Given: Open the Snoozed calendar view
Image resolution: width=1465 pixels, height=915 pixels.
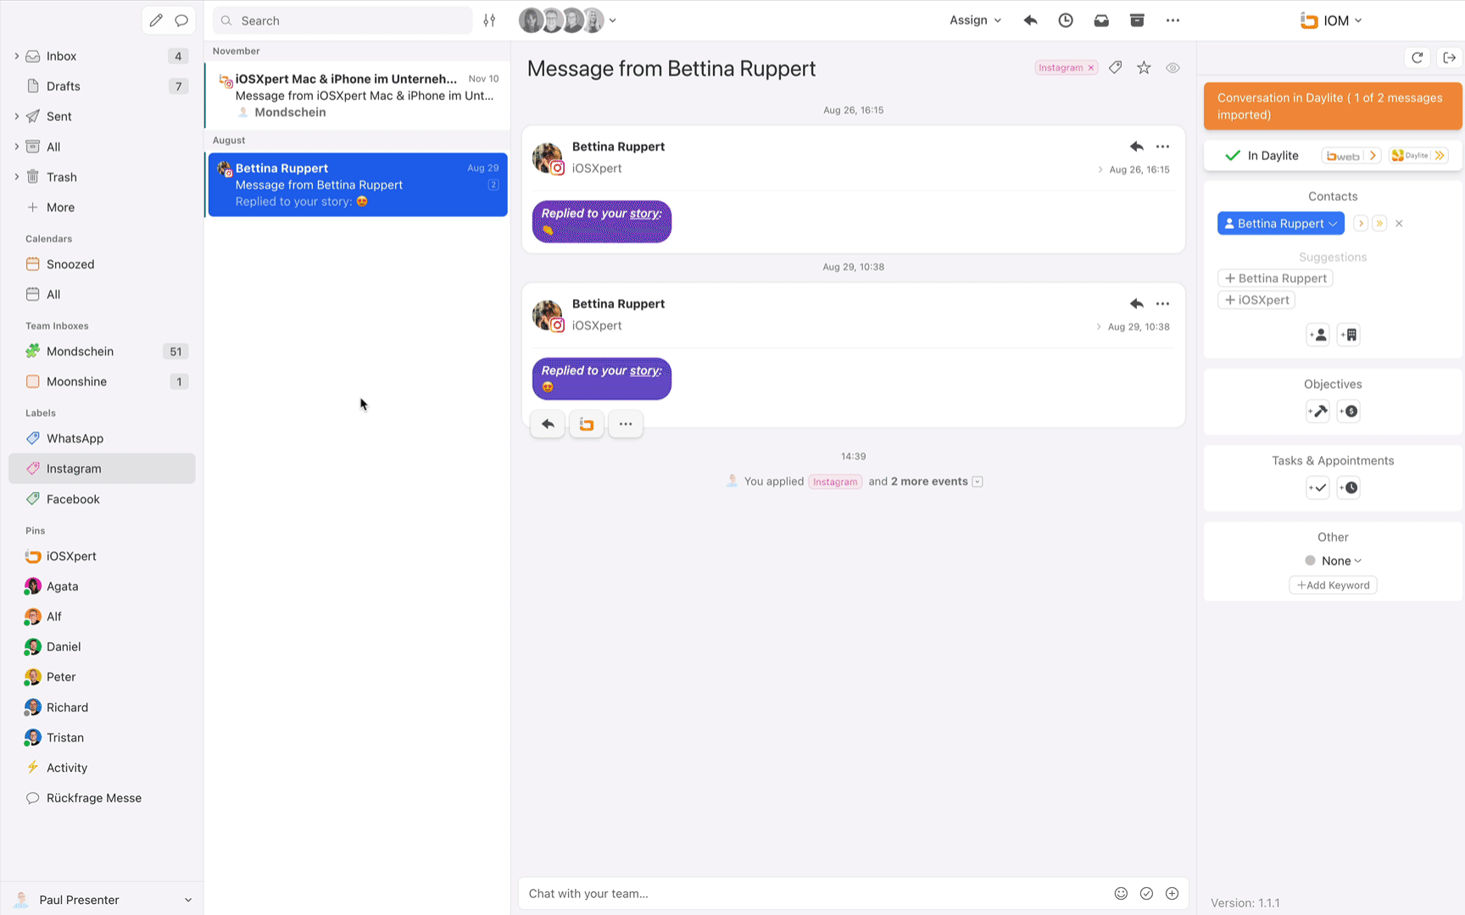Looking at the screenshot, I should (102, 264).
